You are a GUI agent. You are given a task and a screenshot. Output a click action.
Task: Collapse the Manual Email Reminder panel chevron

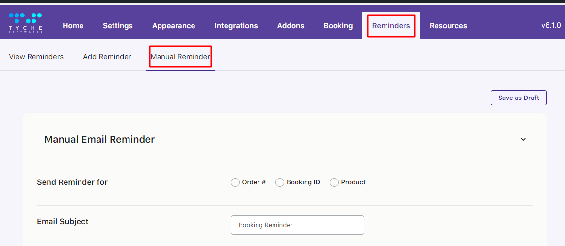tap(523, 139)
